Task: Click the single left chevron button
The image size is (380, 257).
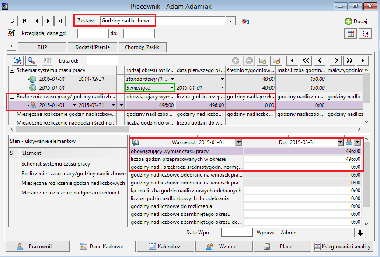Action: click(x=320, y=61)
